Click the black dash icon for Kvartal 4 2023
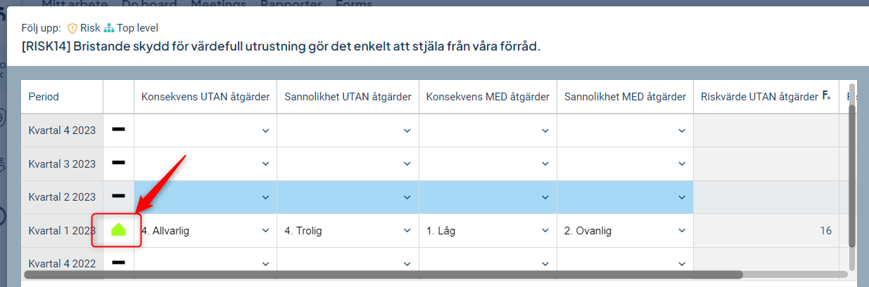Screen dimensions: 869x287 coord(118,130)
